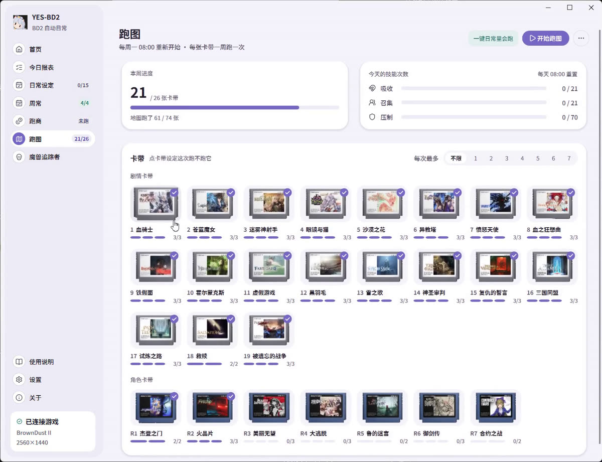
Task: Click the YES-BD2 avatar image
Action: (20, 22)
